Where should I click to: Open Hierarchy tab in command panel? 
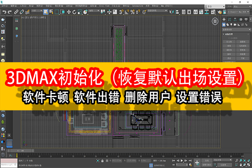pos(235,19)
